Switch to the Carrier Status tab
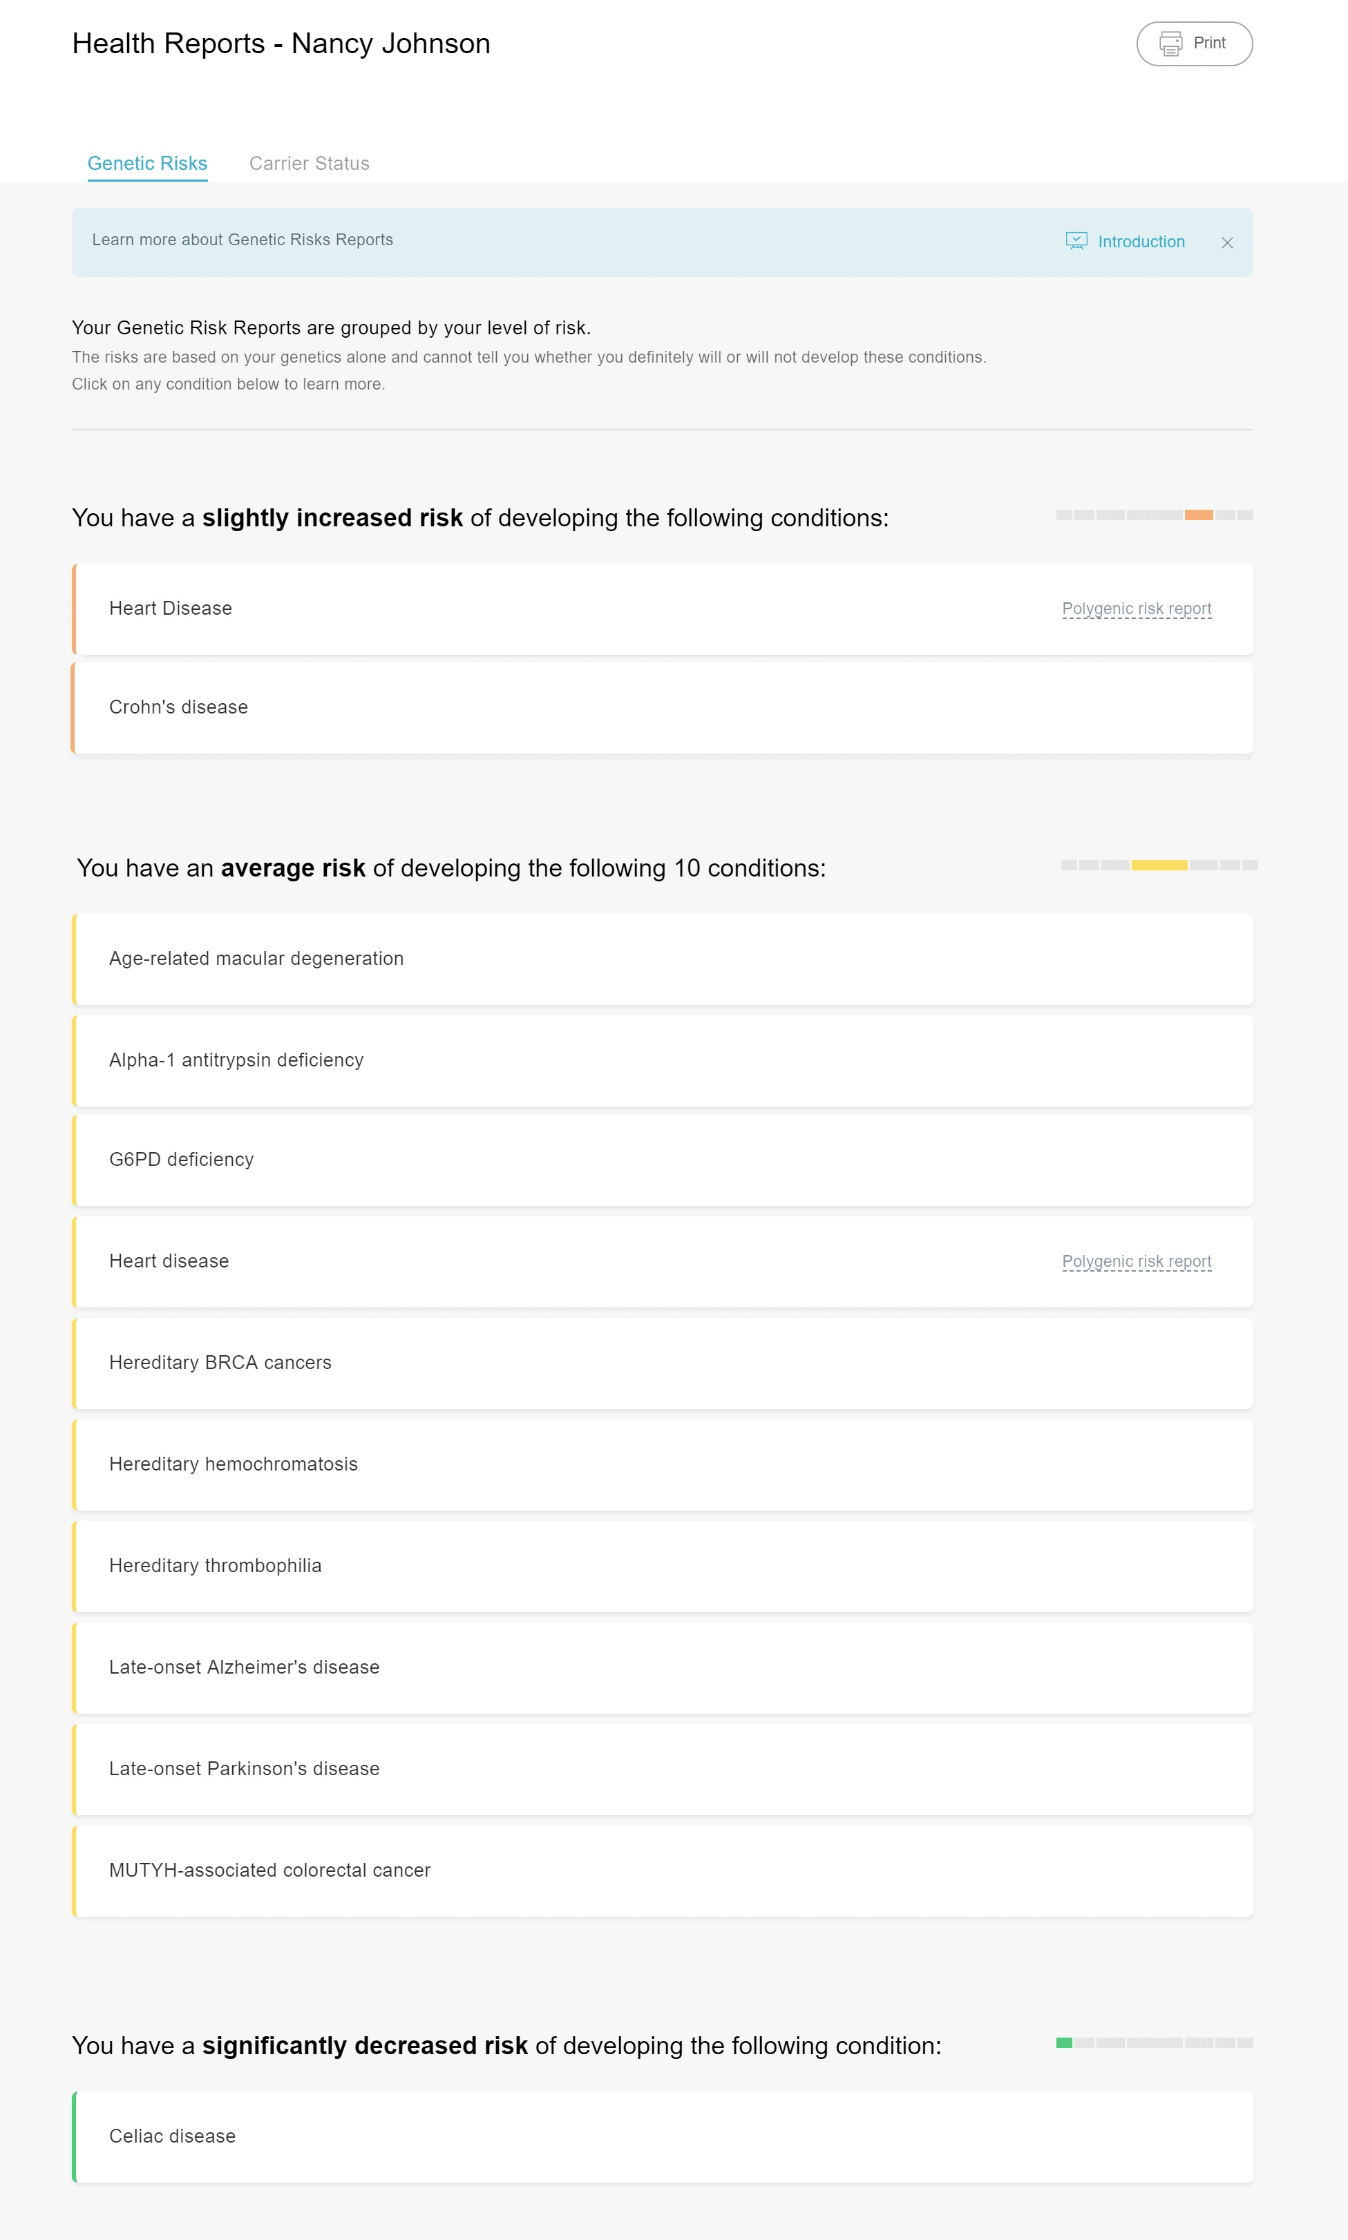 tap(309, 163)
